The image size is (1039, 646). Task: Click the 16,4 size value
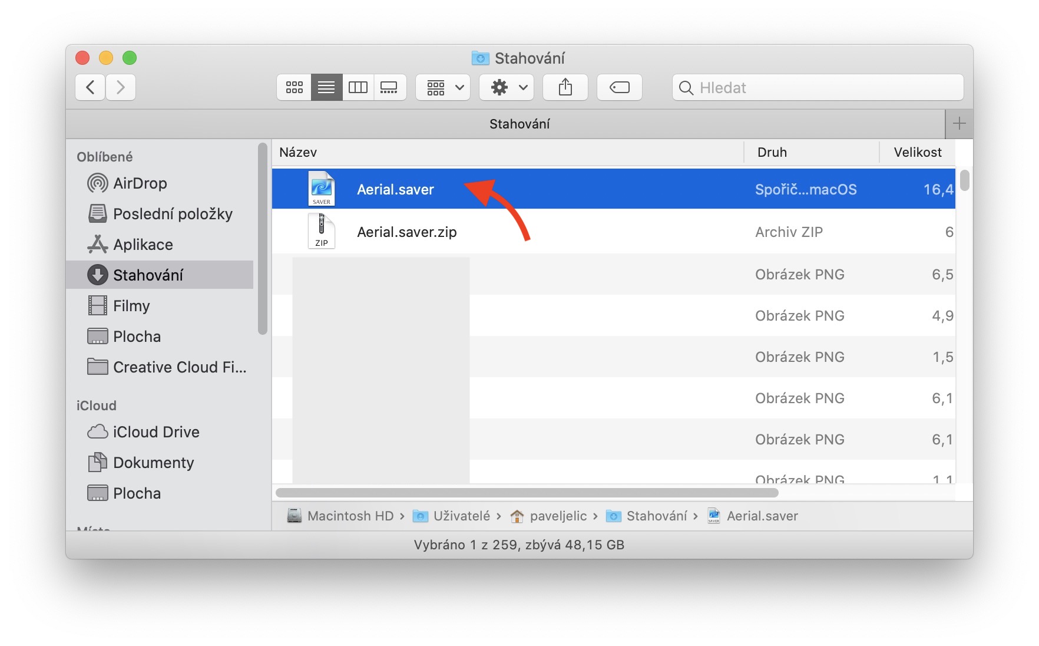tap(938, 190)
